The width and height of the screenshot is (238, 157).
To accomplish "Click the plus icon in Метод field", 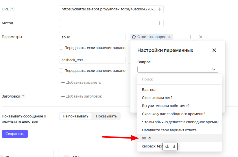I will click(x=159, y=23).
